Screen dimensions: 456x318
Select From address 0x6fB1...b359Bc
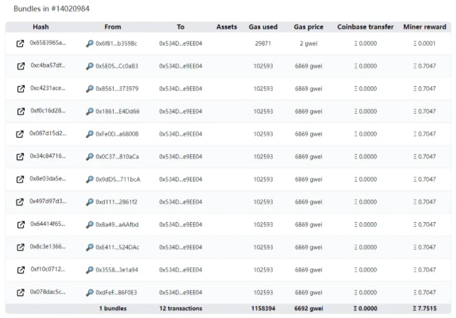[116, 44]
